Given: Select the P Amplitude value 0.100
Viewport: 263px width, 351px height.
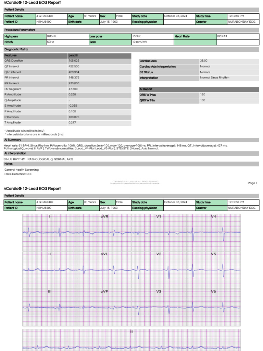Looking at the screenshot, I should tap(72, 111).
